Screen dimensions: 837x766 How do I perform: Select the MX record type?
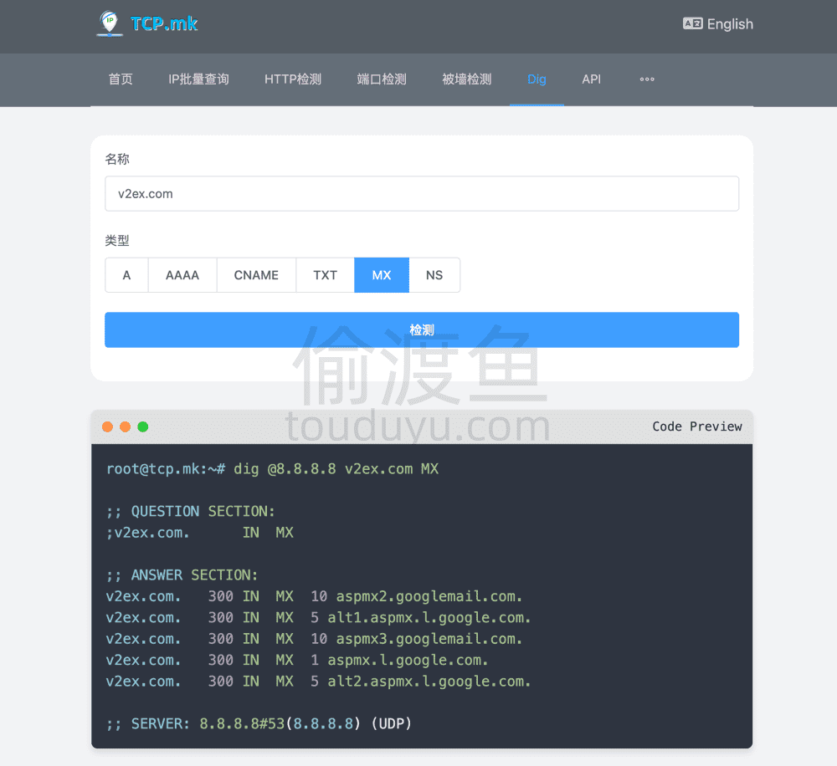(x=382, y=275)
